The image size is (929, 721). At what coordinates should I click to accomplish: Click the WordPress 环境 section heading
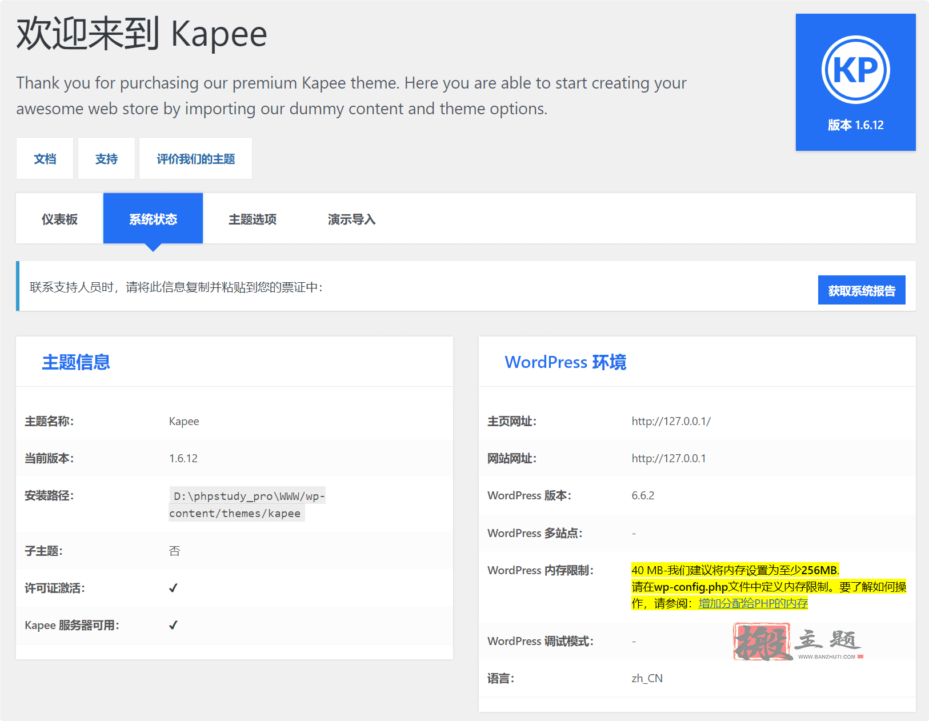click(566, 362)
